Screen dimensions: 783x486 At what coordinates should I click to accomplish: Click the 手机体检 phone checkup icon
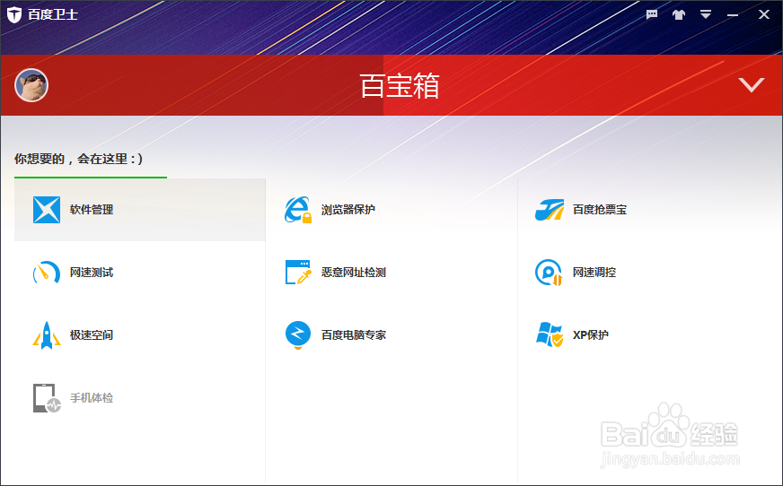[47, 398]
